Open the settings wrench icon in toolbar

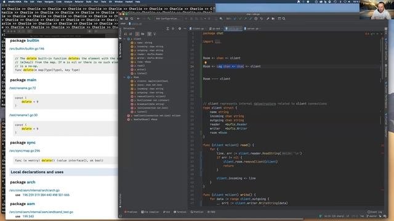point(268,18)
